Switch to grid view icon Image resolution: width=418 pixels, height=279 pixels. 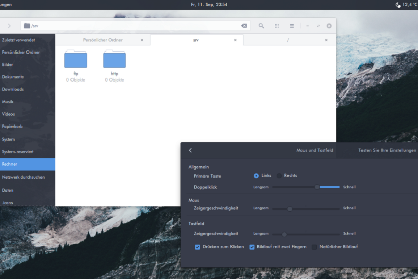tap(276, 26)
